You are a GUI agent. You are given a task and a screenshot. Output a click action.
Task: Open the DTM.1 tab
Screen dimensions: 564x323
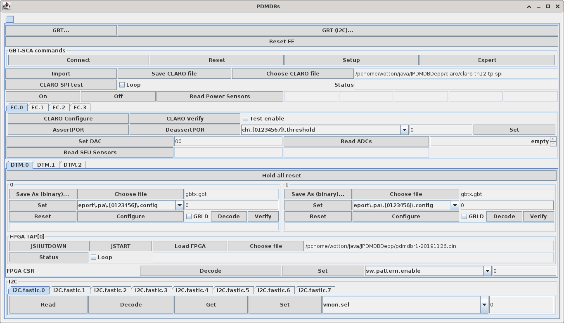(x=46, y=165)
